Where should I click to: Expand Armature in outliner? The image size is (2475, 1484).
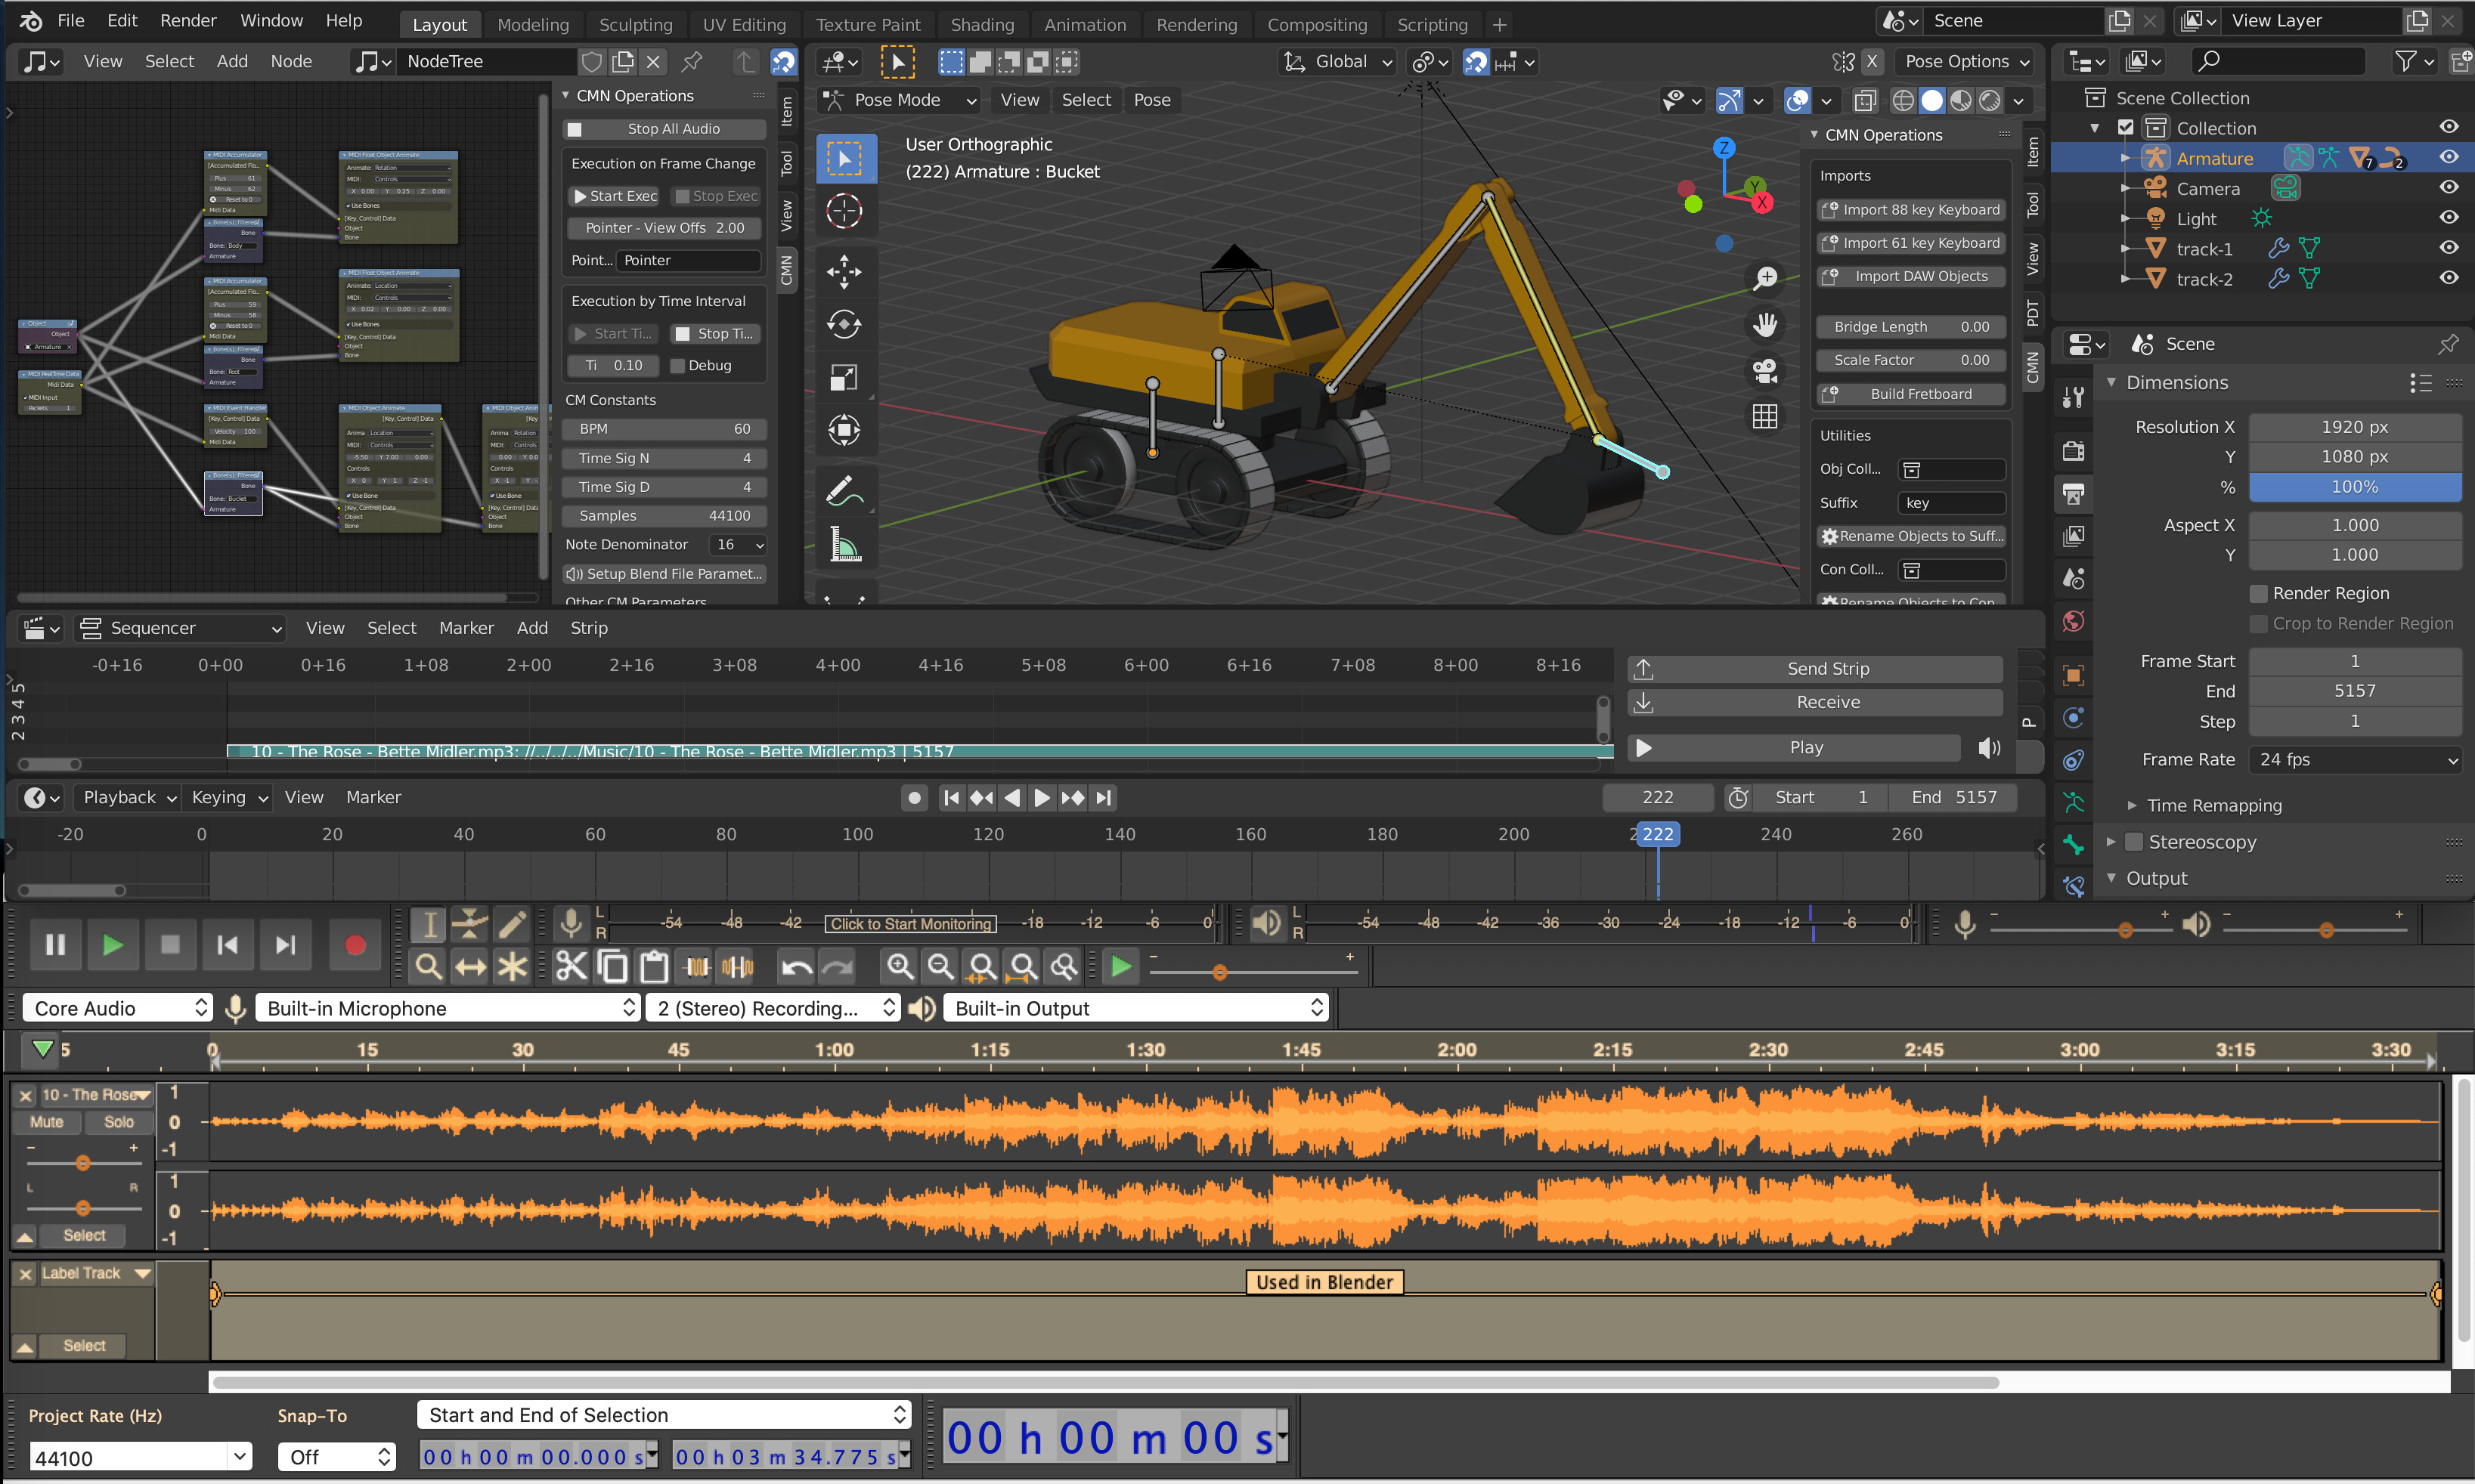coord(2125,158)
